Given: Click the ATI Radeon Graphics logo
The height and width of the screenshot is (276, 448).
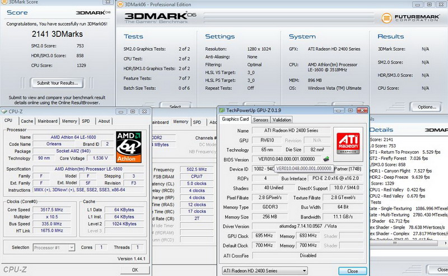Looking at the screenshot, I should click(x=348, y=144).
